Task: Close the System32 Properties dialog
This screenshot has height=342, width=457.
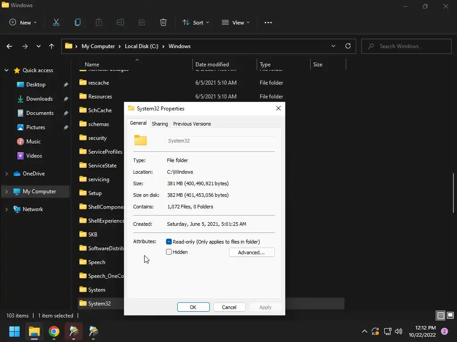Action: [x=278, y=109]
